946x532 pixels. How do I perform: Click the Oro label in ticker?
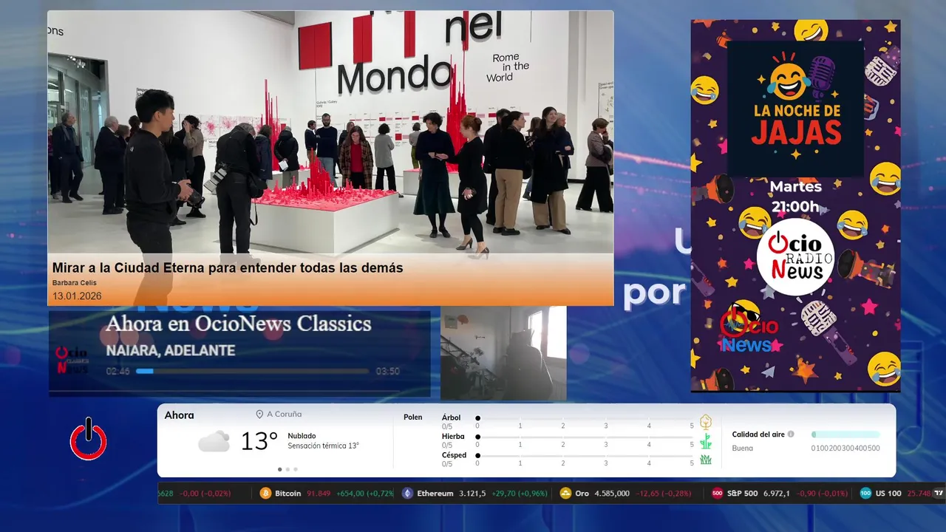[x=582, y=493]
